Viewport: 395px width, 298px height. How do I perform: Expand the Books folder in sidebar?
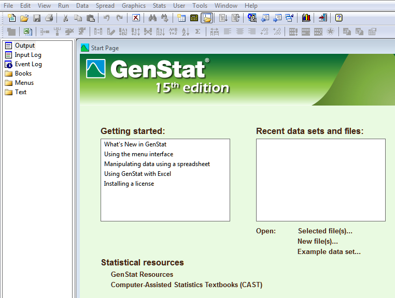[x=23, y=73]
